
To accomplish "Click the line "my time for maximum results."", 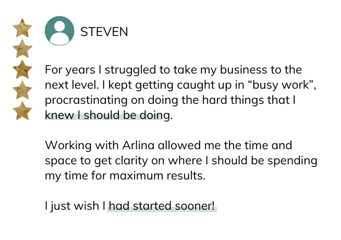I will 125,176.
